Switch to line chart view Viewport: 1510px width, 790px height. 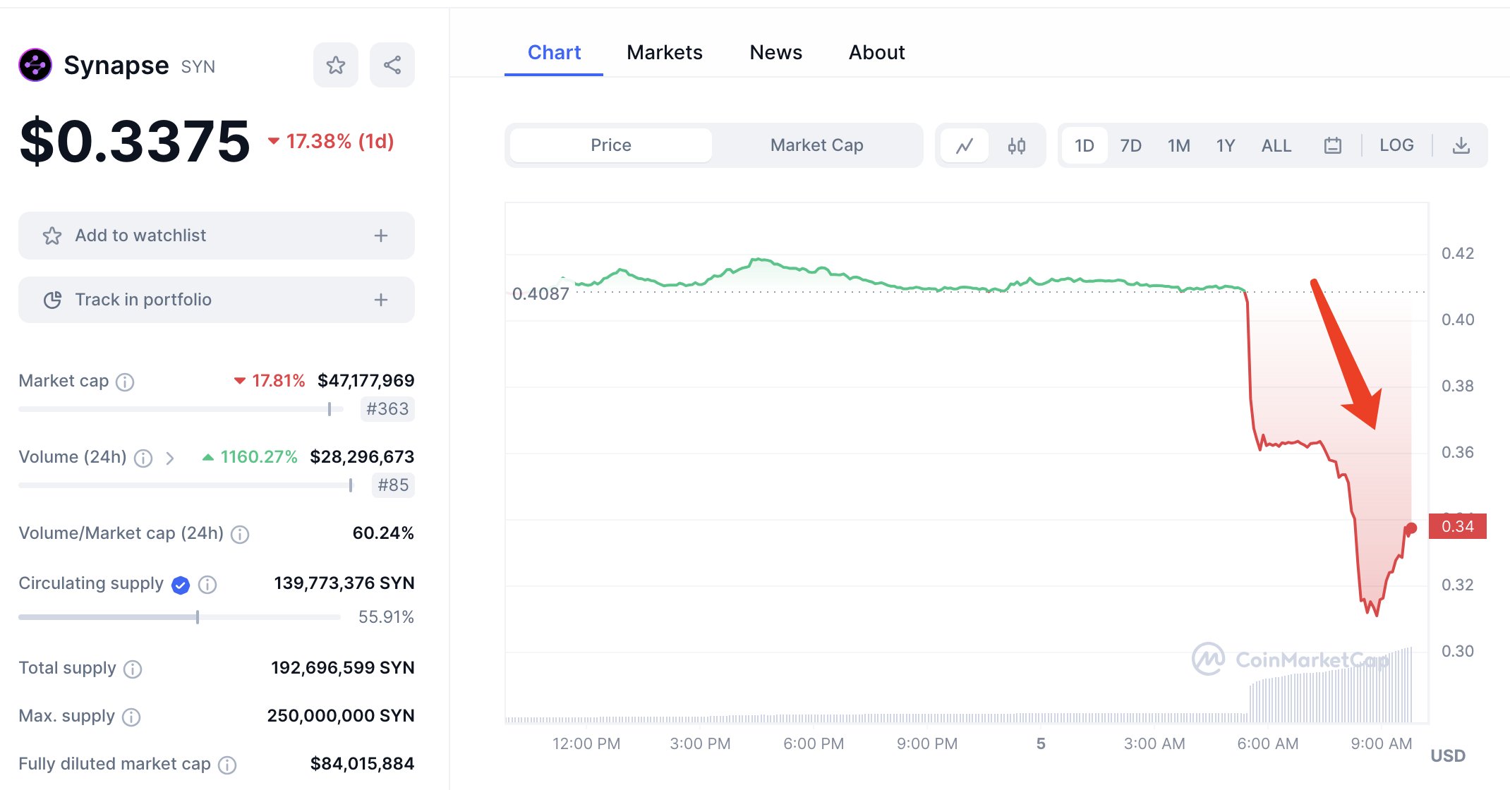965,145
